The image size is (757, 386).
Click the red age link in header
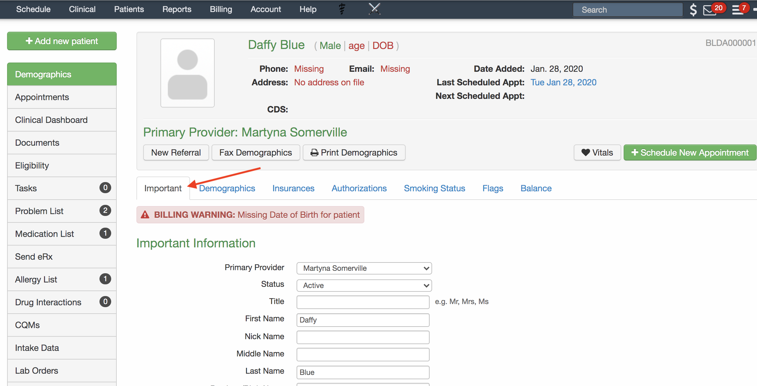tap(356, 46)
